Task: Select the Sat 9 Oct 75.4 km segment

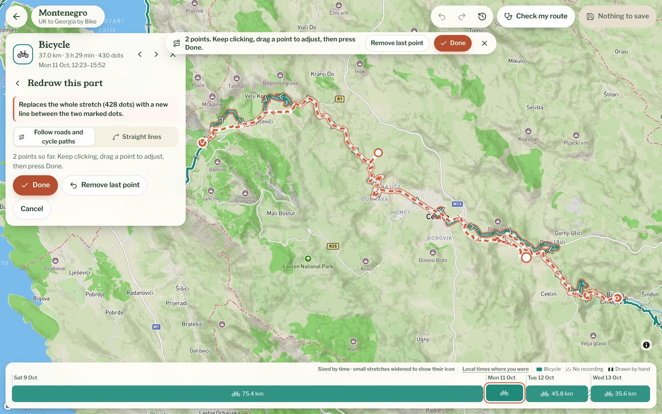Action: pos(247,394)
